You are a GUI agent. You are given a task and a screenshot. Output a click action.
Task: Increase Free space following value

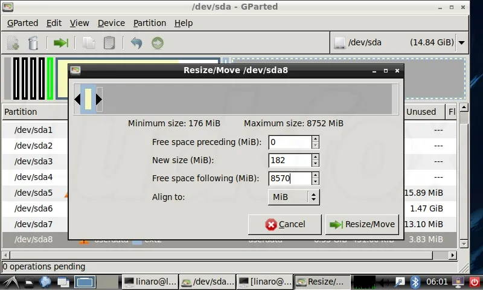[315, 175]
